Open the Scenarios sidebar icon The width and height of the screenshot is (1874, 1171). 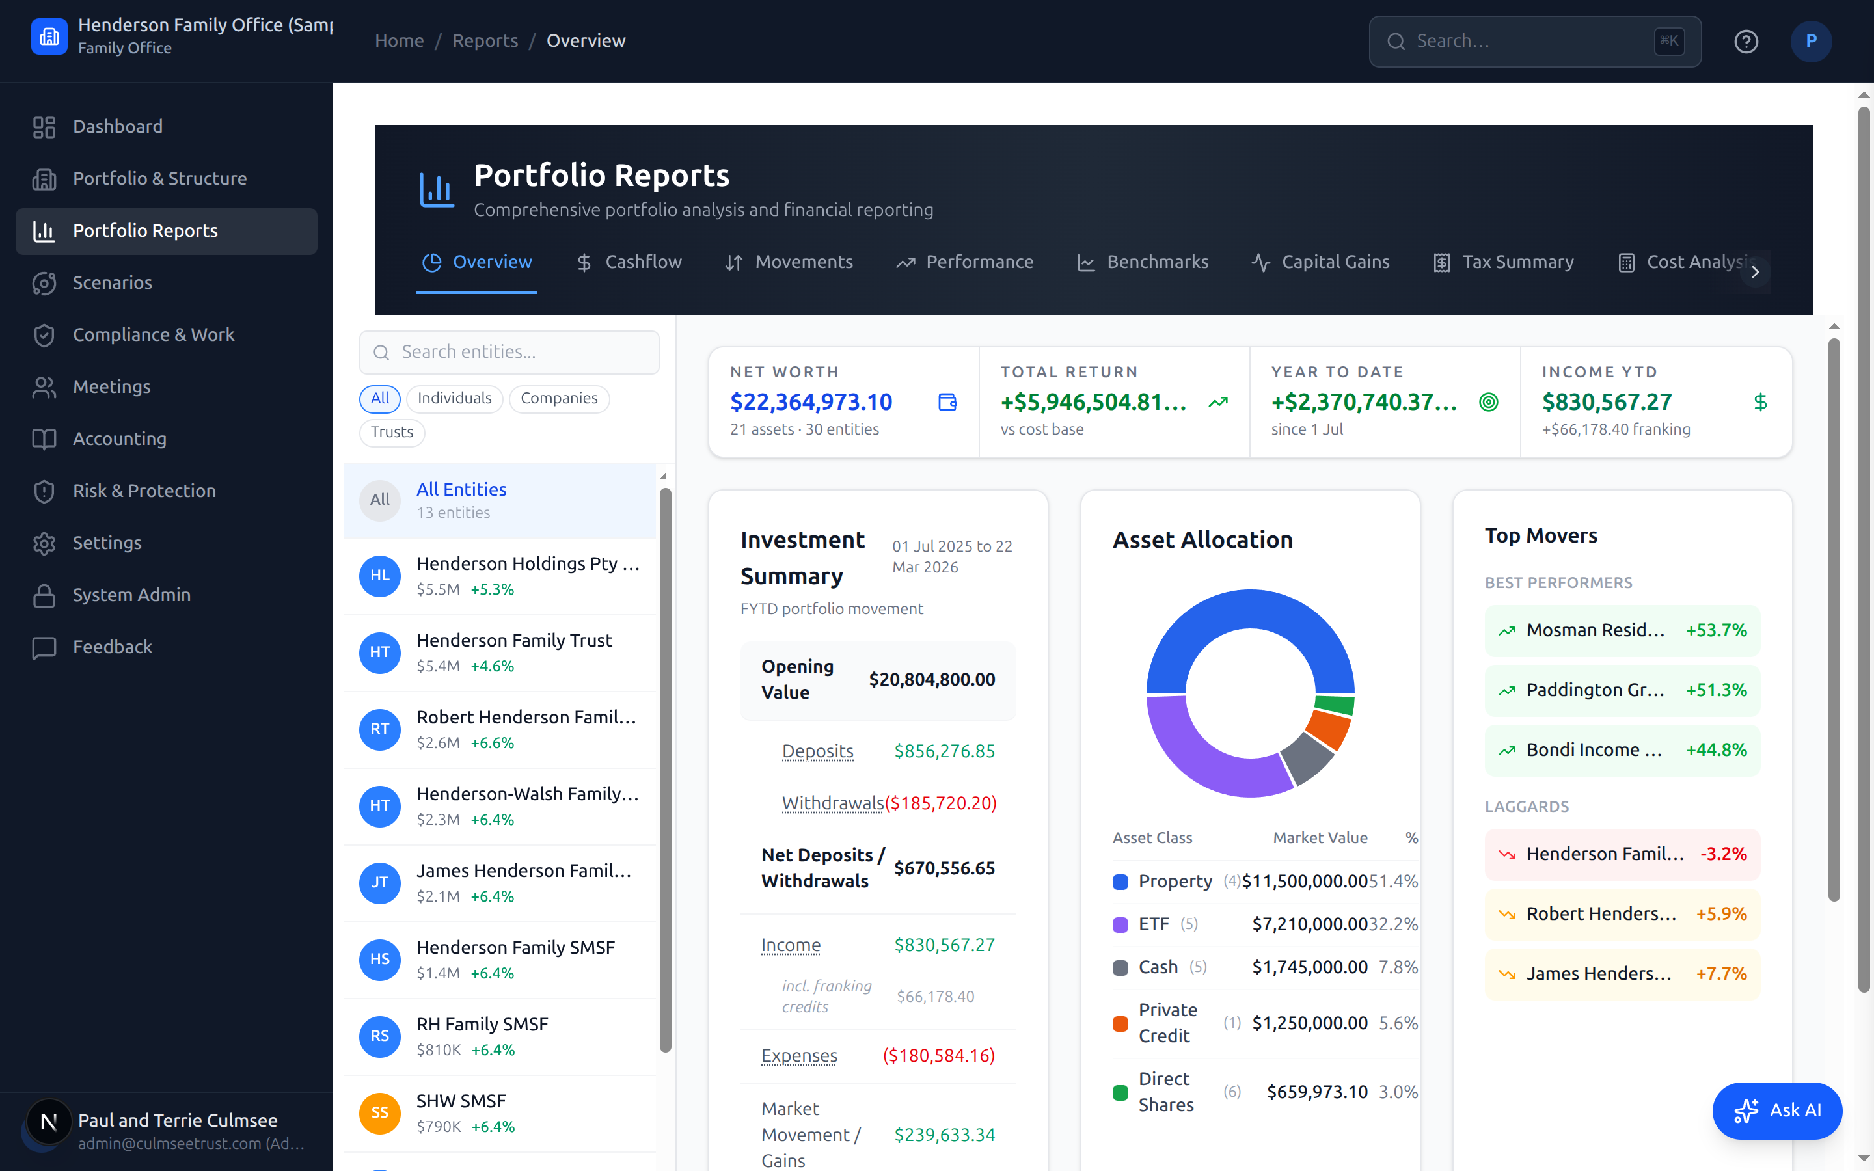click(x=44, y=283)
